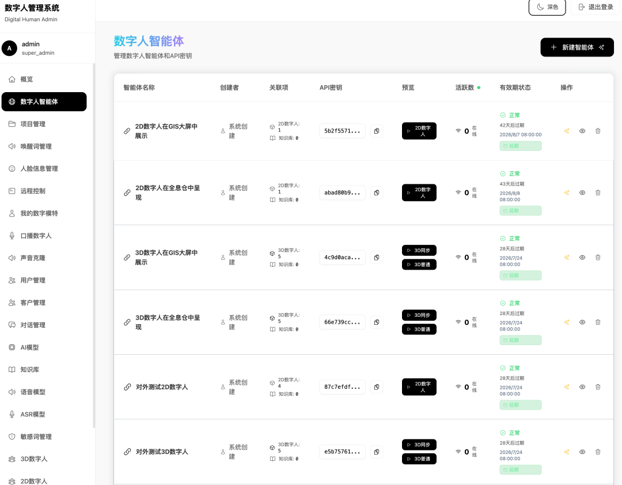Image resolution: width=622 pixels, height=485 pixels.
Task: View details of 3D数字人在全息仓中呈现 via eye icon
Action: click(582, 322)
